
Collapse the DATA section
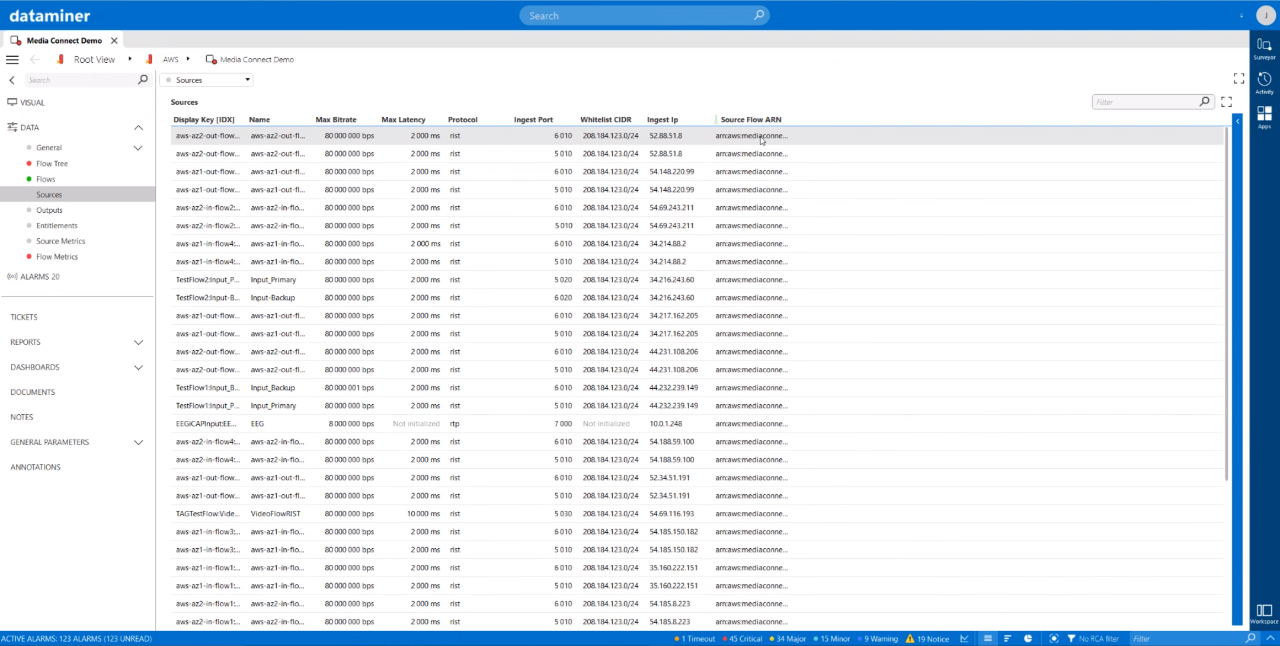pyautogui.click(x=138, y=127)
